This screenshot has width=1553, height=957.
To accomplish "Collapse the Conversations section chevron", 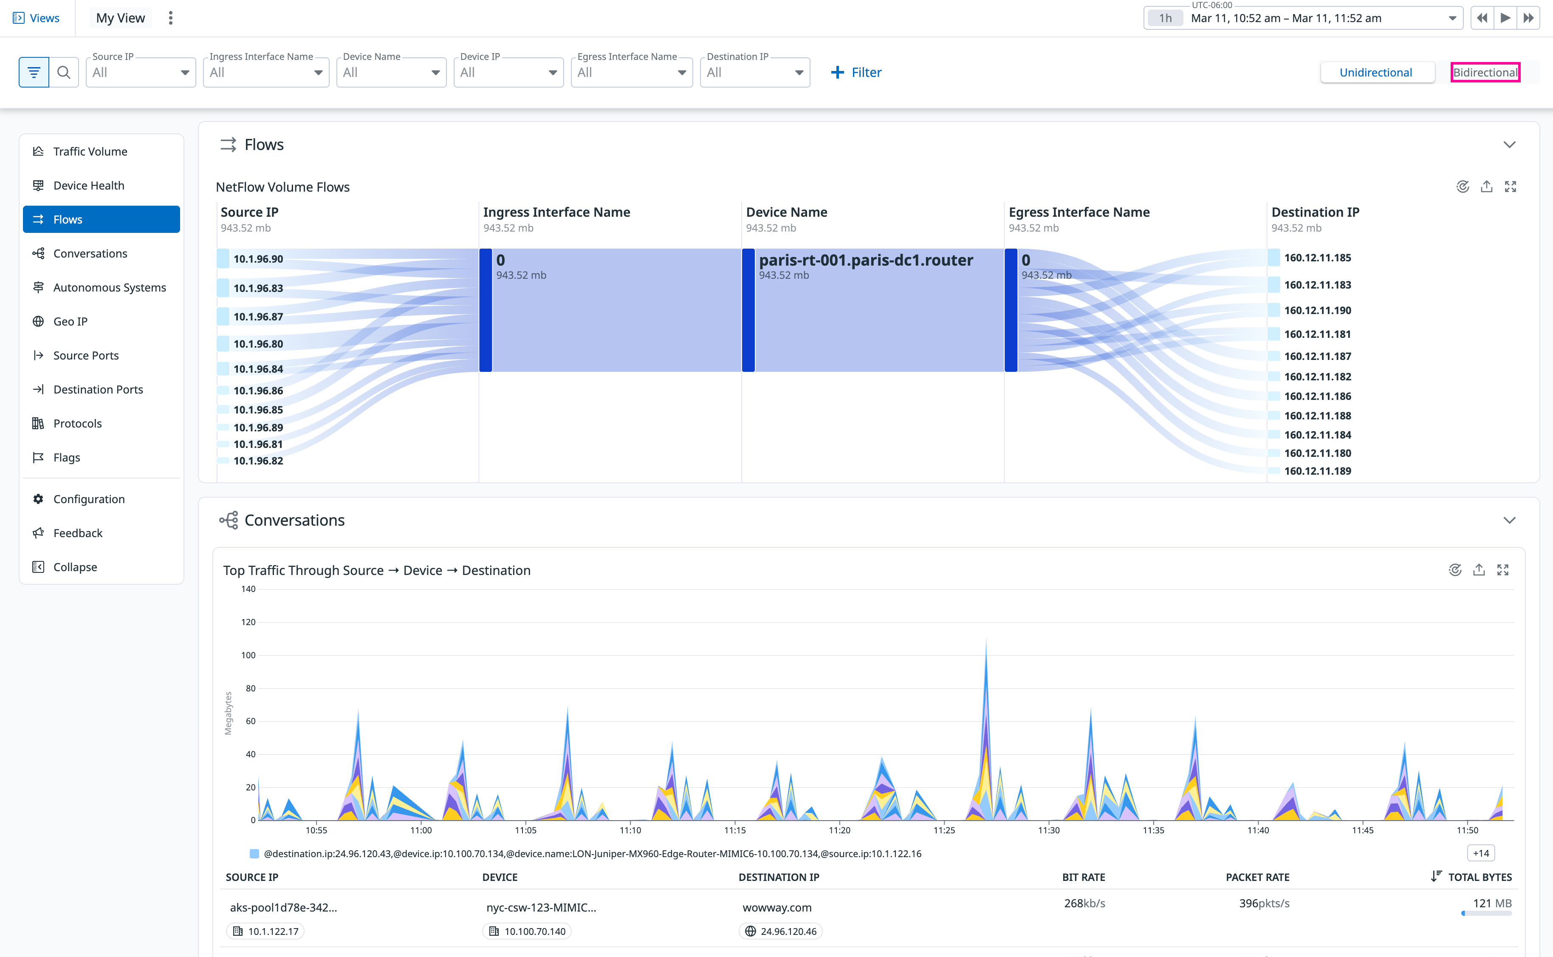I will point(1509,520).
